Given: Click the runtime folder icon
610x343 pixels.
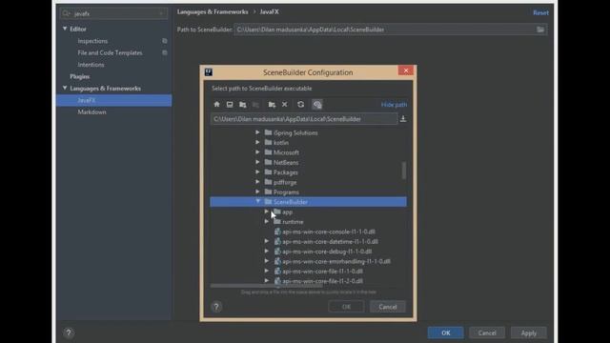Looking at the screenshot, I should 277,221.
